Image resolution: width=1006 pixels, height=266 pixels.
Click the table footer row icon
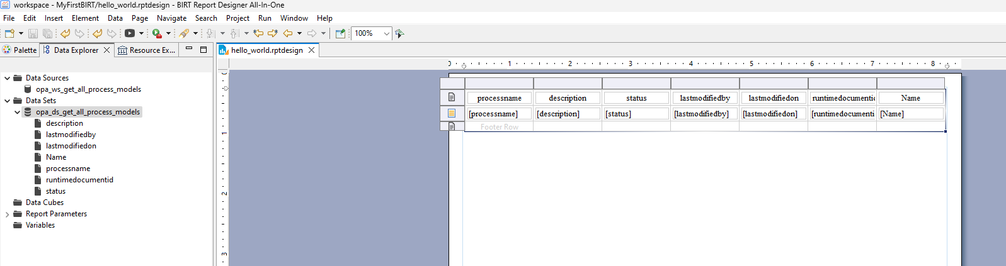point(452,126)
